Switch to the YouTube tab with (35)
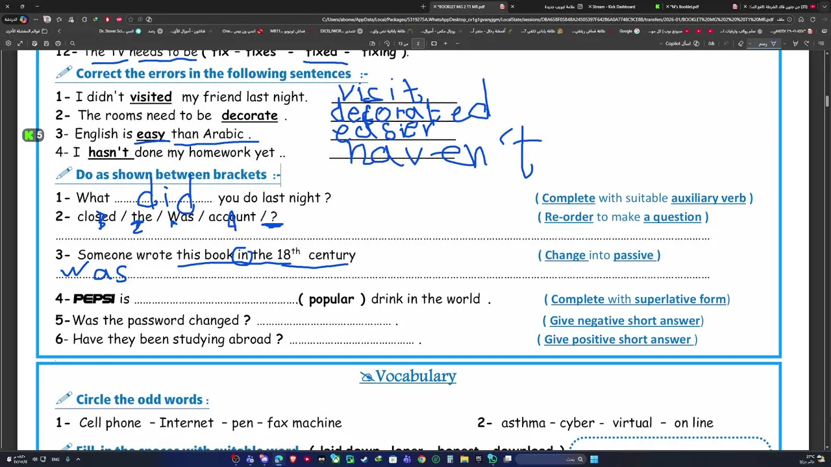 tap(779, 6)
